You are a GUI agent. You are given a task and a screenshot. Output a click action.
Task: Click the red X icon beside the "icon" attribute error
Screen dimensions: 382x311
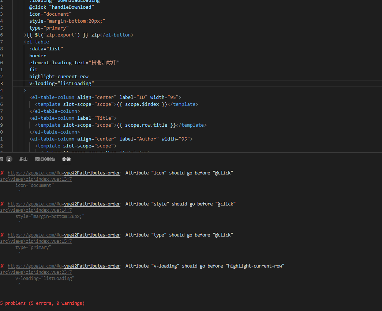tap(1, 173)
